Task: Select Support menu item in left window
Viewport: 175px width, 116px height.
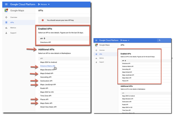Action: tap(13, 33)
